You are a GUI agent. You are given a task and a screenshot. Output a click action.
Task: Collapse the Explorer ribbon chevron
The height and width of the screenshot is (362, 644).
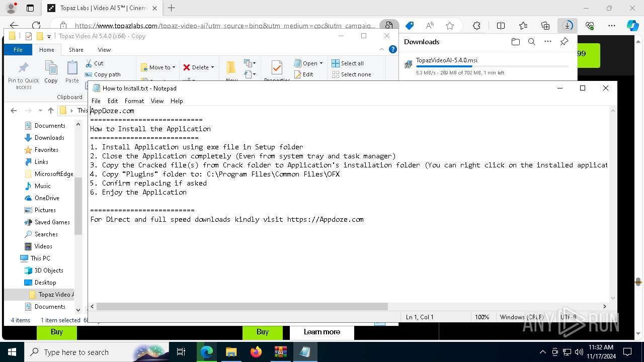click(x=382, y=49)
